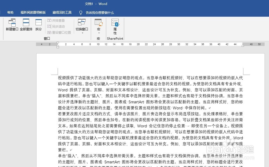Place cursor in line starting 设计并选择新的主题时
The image size is (269, 167).
150,102
